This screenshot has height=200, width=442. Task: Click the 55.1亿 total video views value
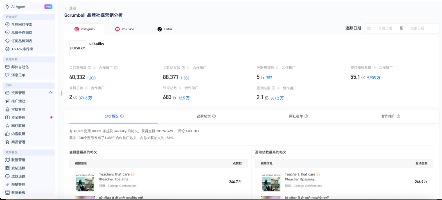pyautogui.click(x=357, y=77)
